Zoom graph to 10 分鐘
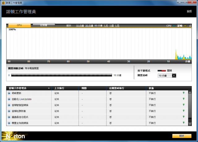Image resolution: width=198 pixels, height=142 pixels. pyautogui.click(x=80, y=26)
